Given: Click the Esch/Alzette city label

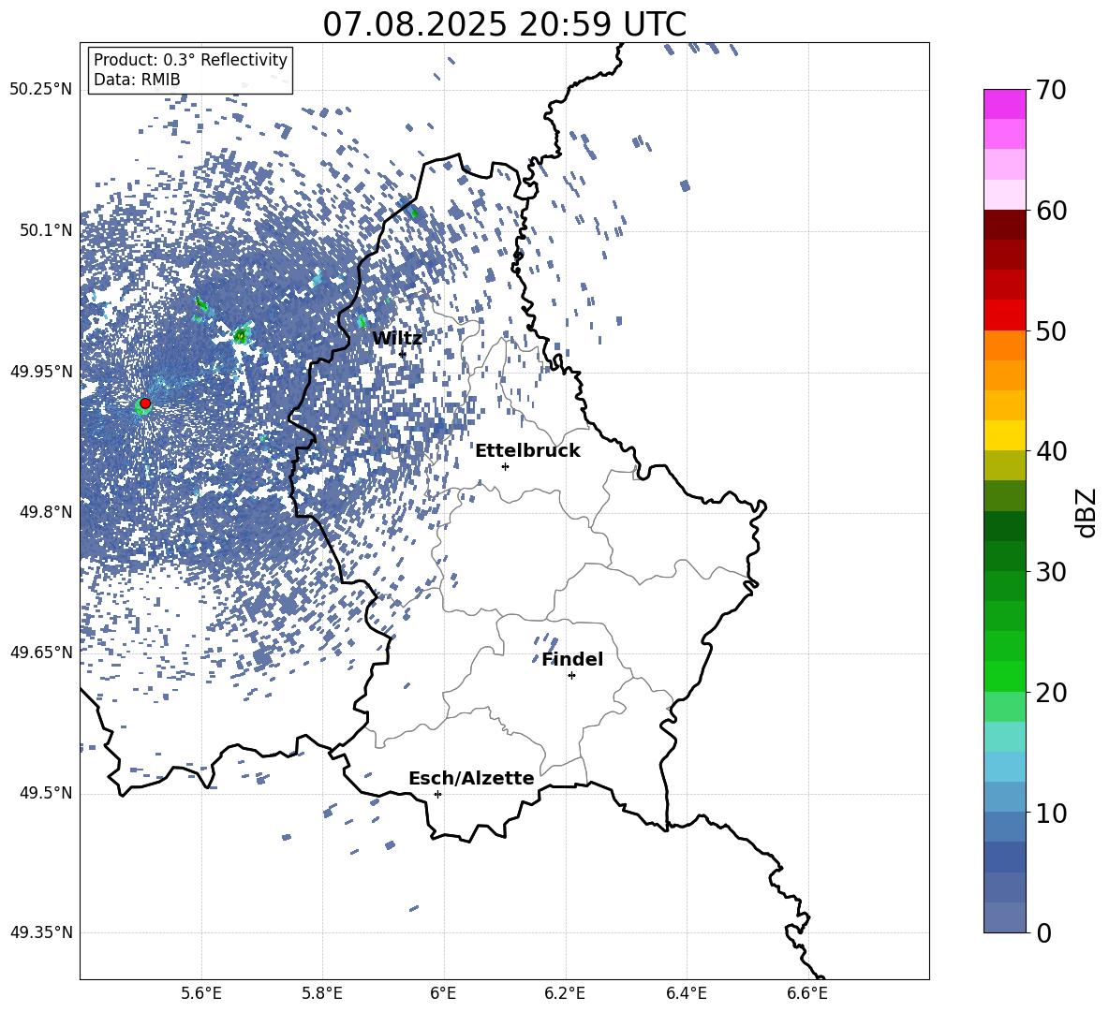Looking at the screenshot, I should tap(471, 779).
